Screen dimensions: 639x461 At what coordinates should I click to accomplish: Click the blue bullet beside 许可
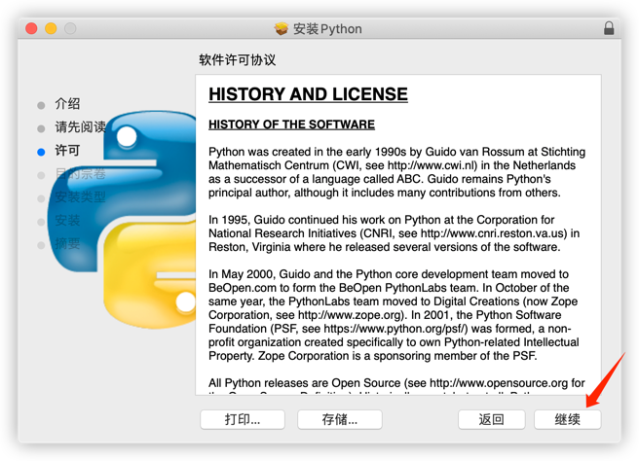tap(41, 152)
